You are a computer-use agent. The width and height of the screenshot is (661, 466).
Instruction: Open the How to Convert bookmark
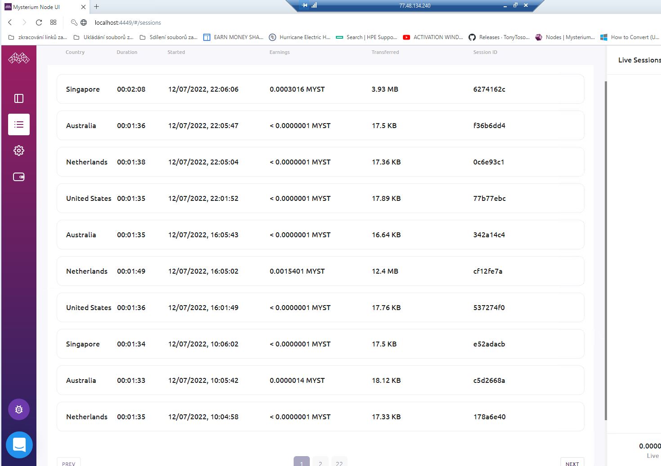click(630, 37)
